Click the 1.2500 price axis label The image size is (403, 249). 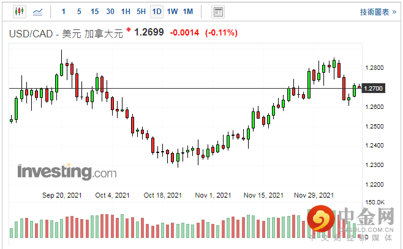(374, 126)
